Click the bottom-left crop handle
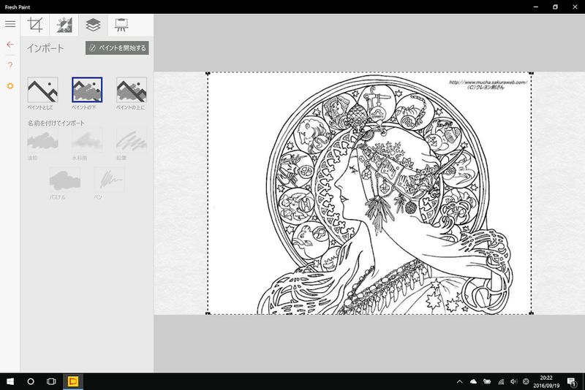 pyautogui.click(x=208, y=313)
